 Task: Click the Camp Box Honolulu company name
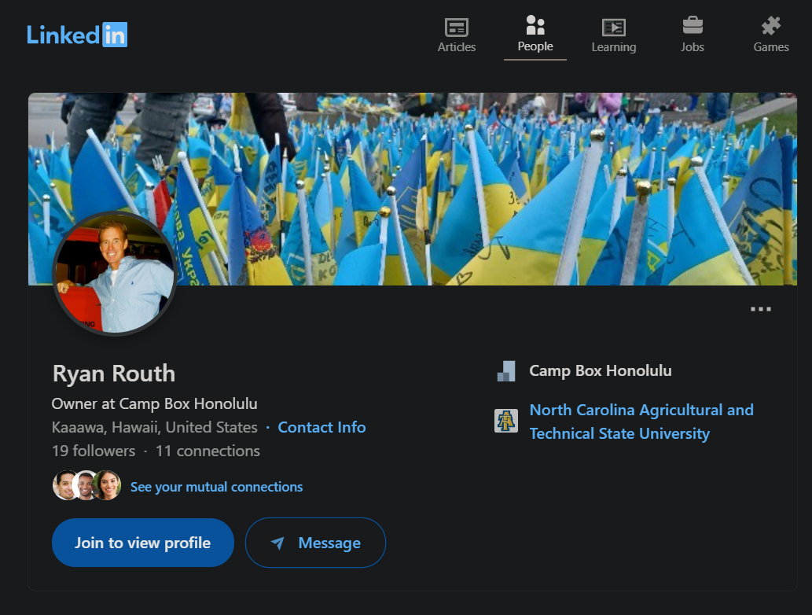pos(601,371)
